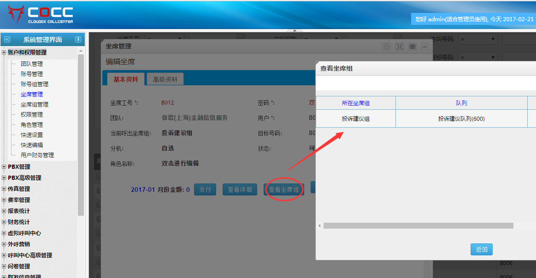536x278 pixels.
Task: Open the 主叫号码 operator dropdown
Action: coord(477,40)
